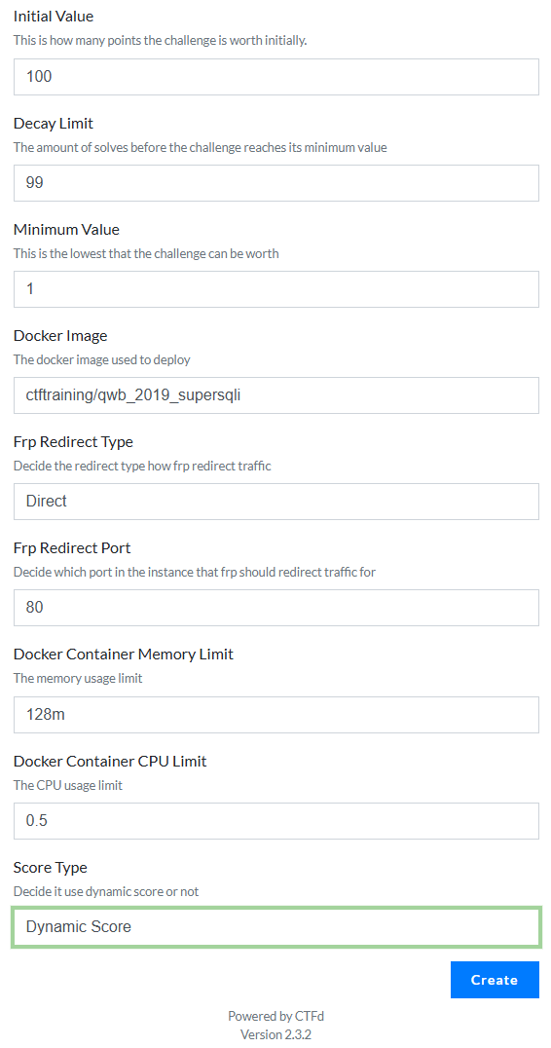Image resolution: width=551 pixels, height=1048 pixels.
Task: Select the Minimum Value input box
Action: pos(275,289)
